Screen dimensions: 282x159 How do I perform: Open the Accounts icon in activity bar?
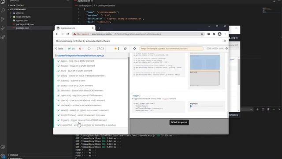[x=3, y=147]
